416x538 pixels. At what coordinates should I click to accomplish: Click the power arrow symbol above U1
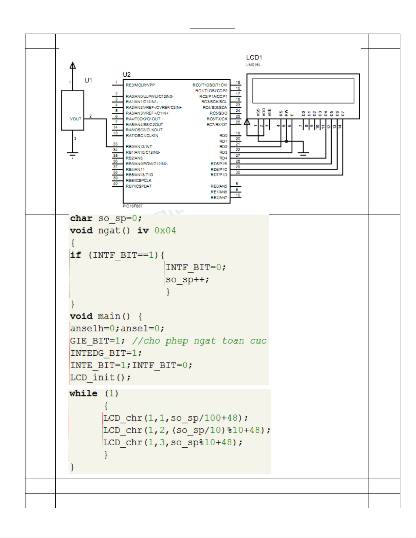click(x=73, y=66)
